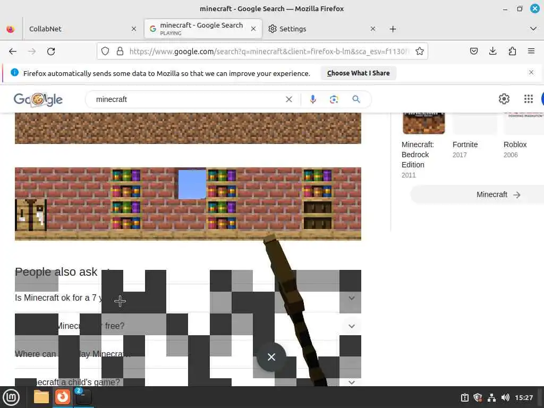This screenshot has height=408, width=544.
Task: Search by image with Google Lens
Action: [x=334, y=99]
